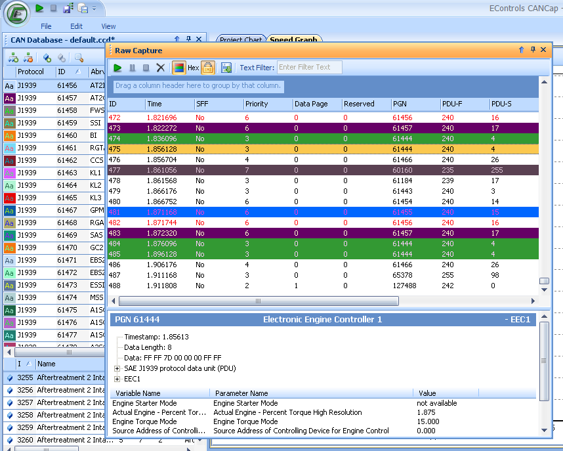Viewport: 563px width, 451px height.
Task: Select capture row 488 with PGN 127488
Action: 323,286
